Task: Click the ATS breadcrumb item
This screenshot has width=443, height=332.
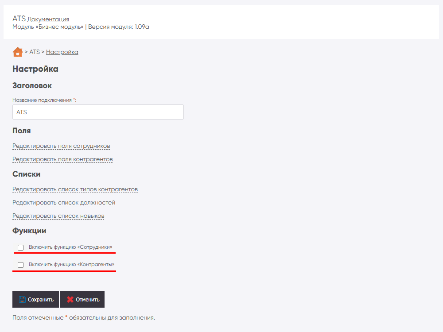Action: [35, 52]
